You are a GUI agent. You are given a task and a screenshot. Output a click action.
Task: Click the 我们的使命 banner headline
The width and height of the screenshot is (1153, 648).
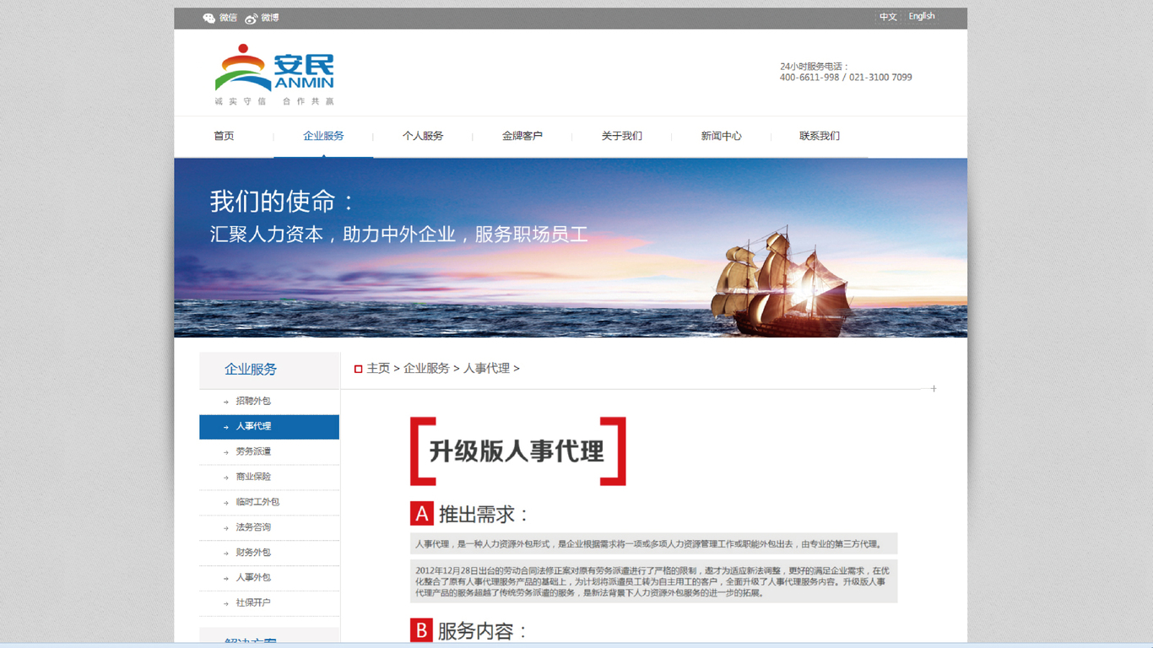(x=283, y=202)
